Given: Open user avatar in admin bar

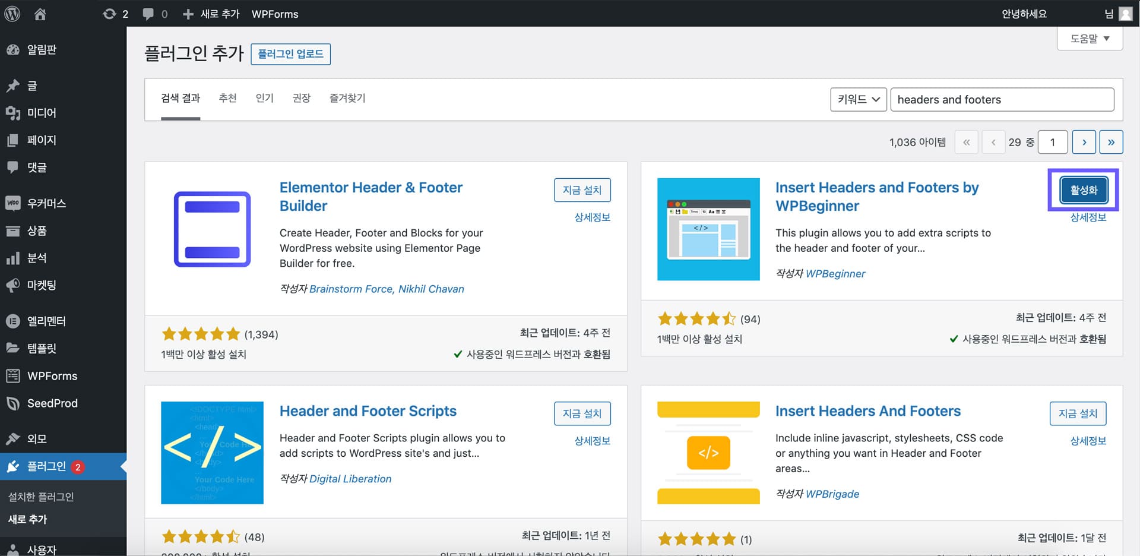Looking at the screenshot, I should [1125, 14].
